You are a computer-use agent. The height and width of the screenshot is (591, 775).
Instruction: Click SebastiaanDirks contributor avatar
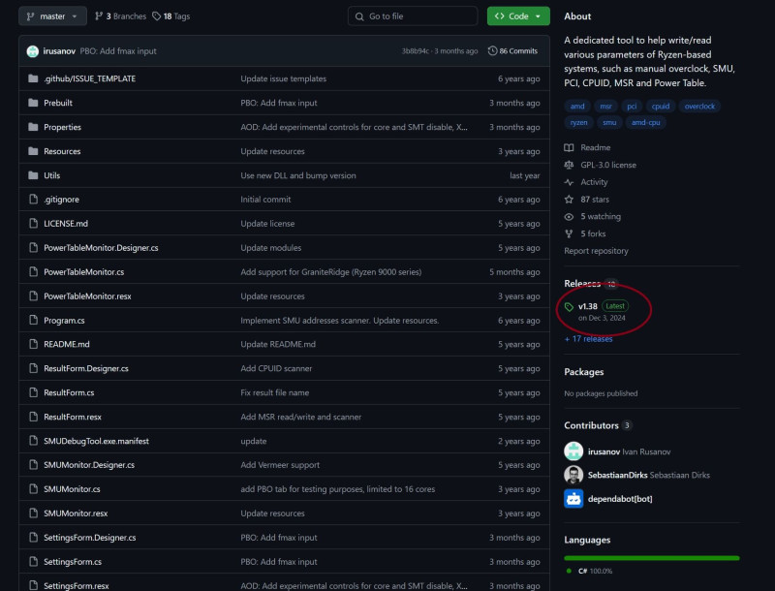tap(573, 475)
